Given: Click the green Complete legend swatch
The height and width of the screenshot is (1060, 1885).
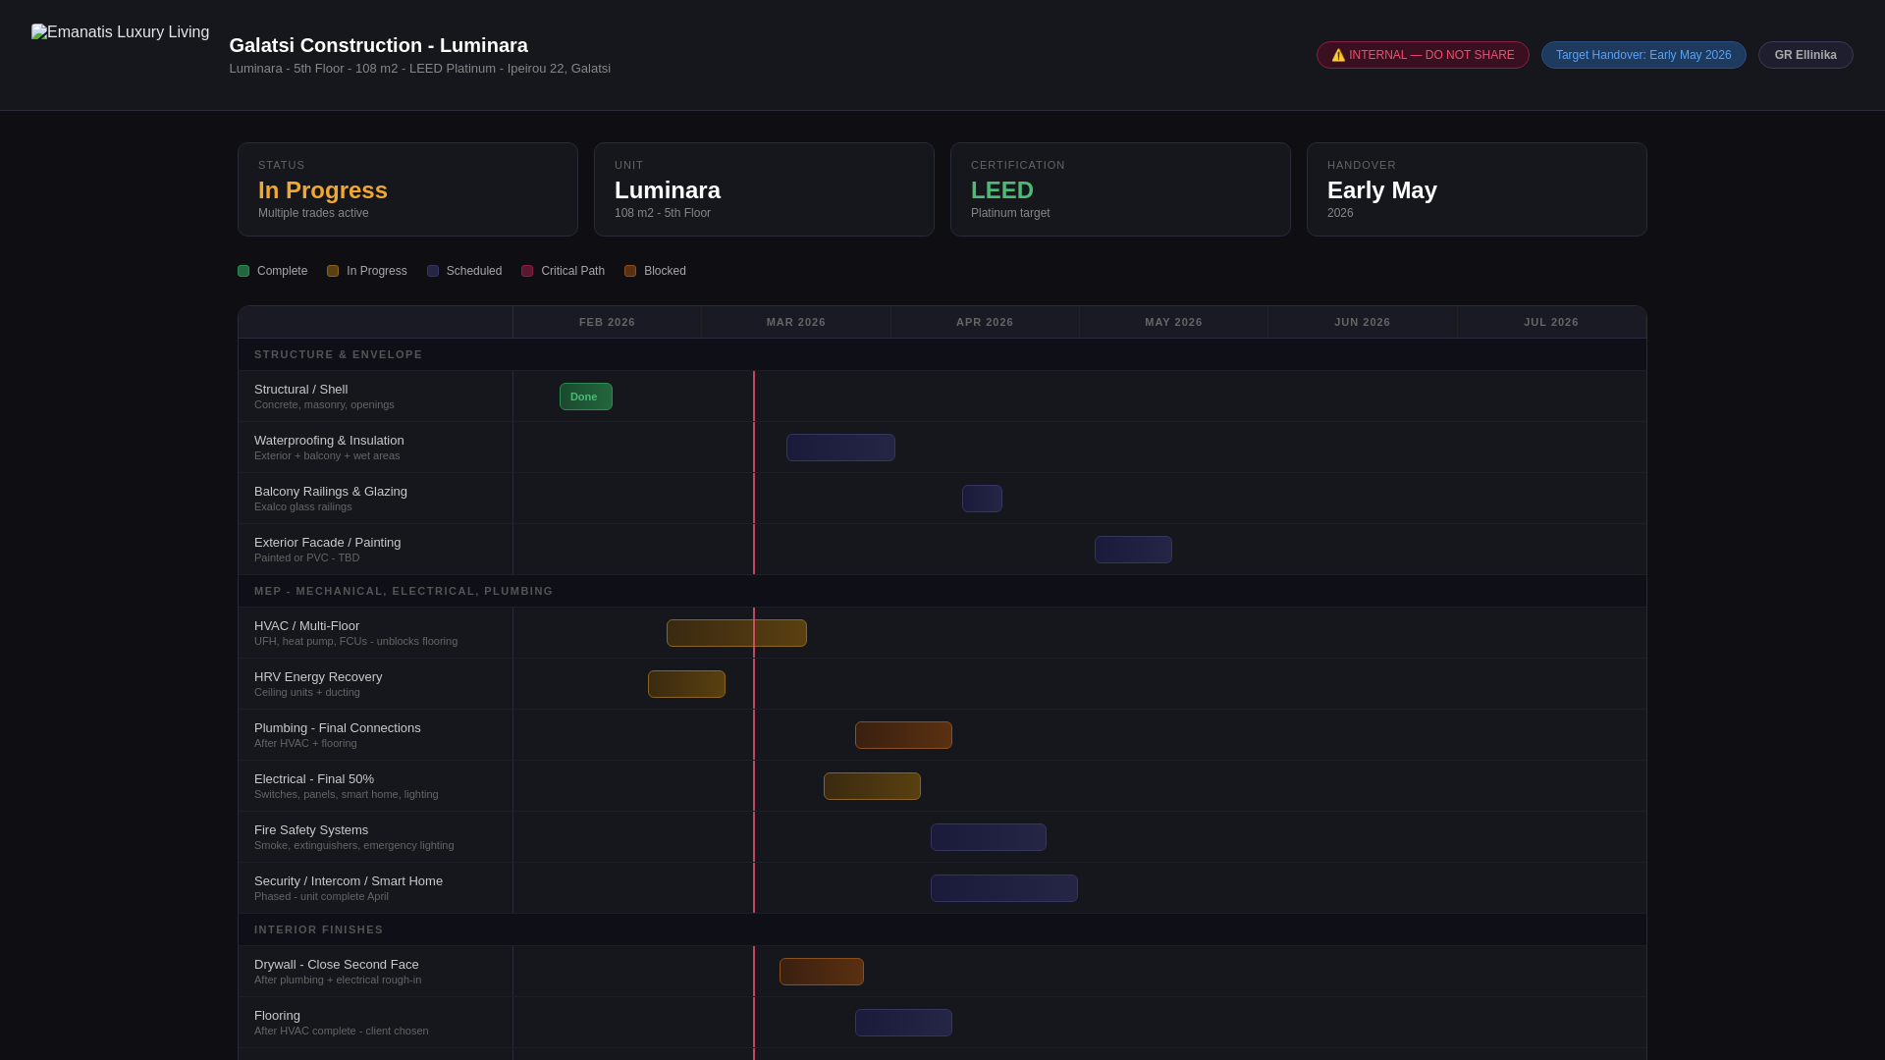Looking at the screenshot, I should click(x=243, y=271).
